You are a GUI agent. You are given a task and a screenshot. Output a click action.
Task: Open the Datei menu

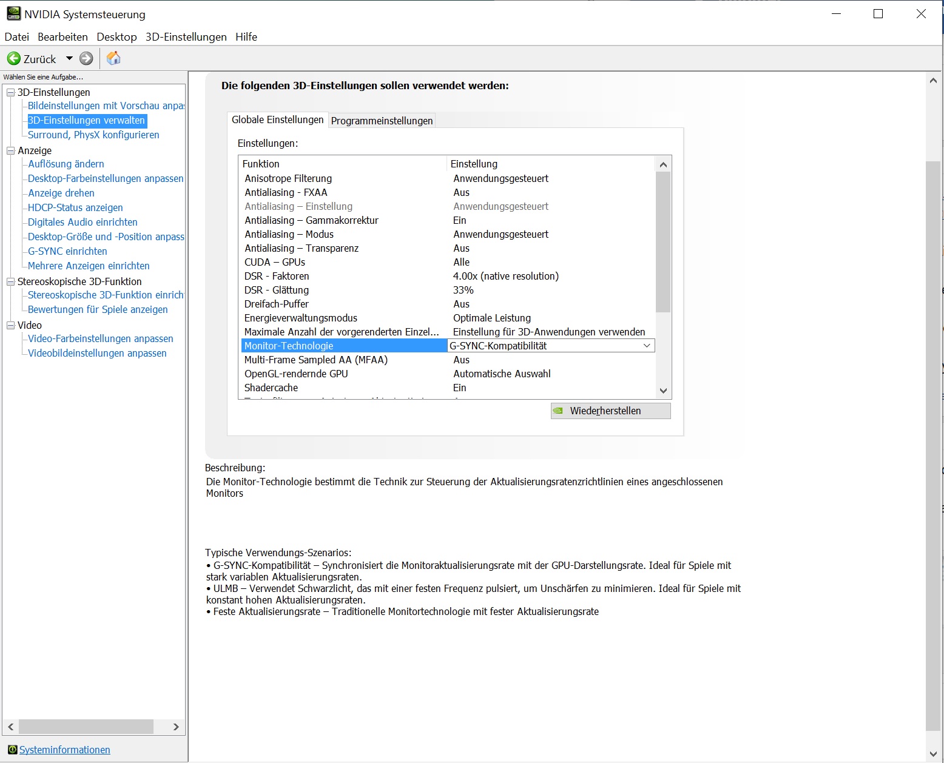coord(17,37)
